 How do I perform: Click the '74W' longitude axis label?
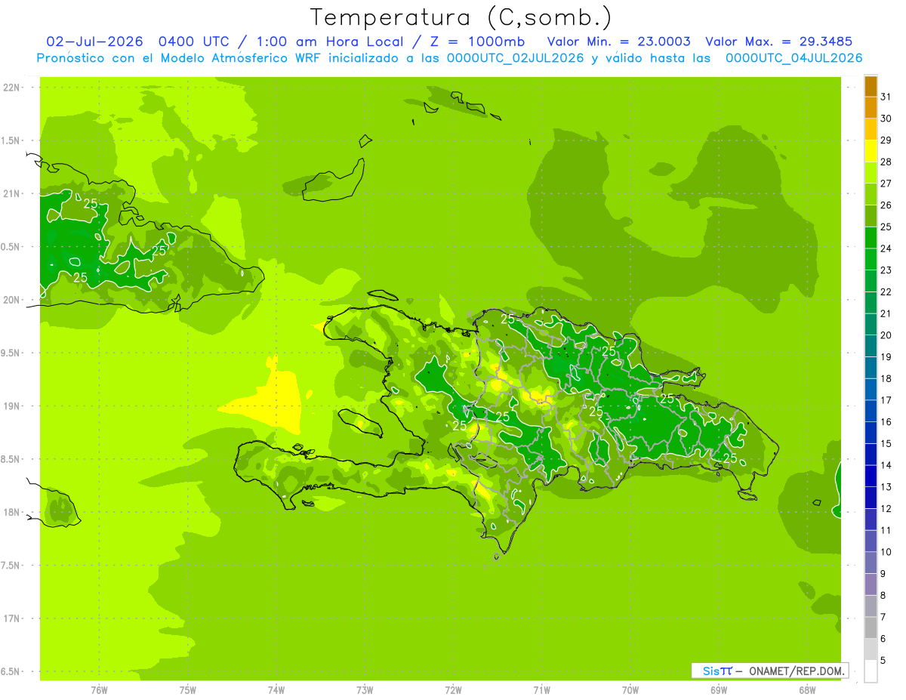click(276, 689)
